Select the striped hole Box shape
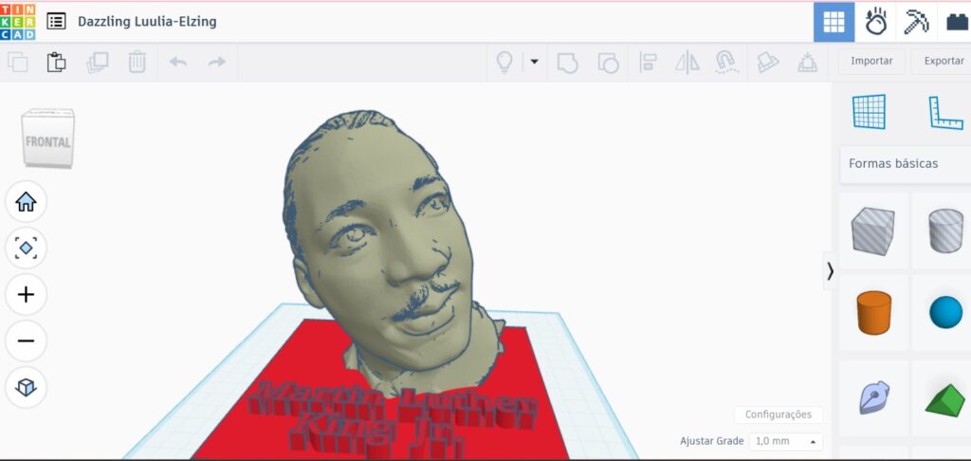 tap(872, 230)
